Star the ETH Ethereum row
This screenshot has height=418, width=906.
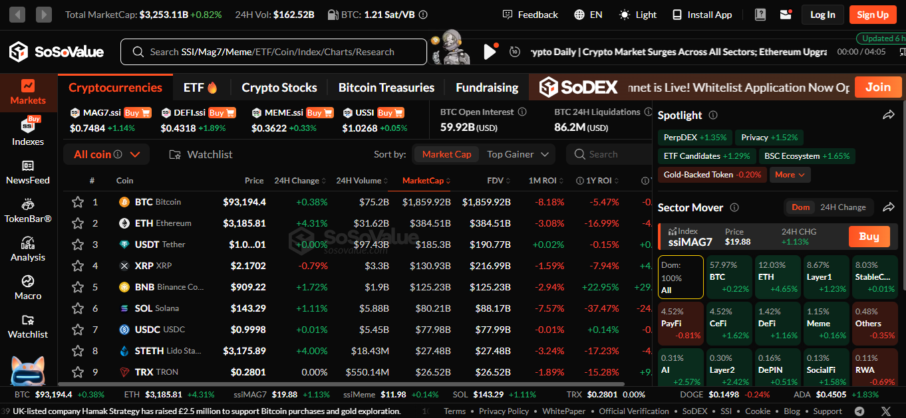coord(78,223)
